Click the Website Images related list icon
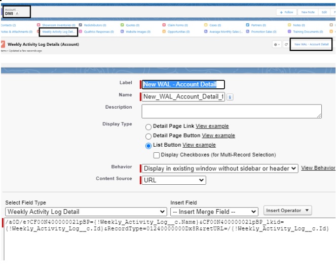 point(122,31)
